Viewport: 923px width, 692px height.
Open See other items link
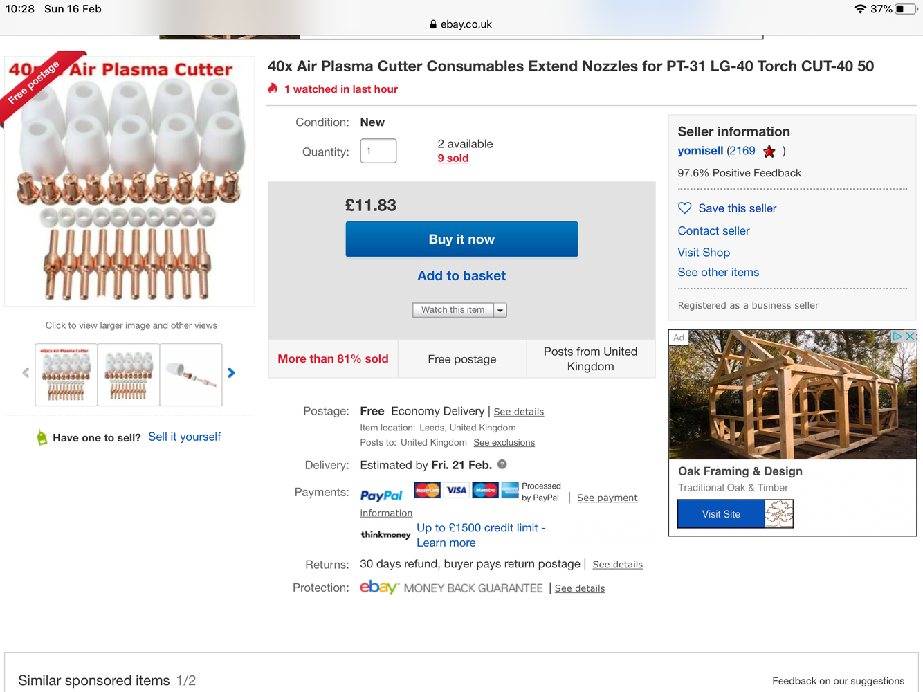click(x=718, y=273)
